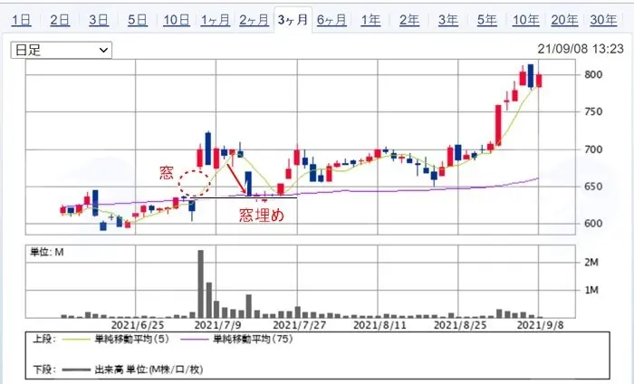Expand the 日足 candle interval dropdown

(62, 50)
